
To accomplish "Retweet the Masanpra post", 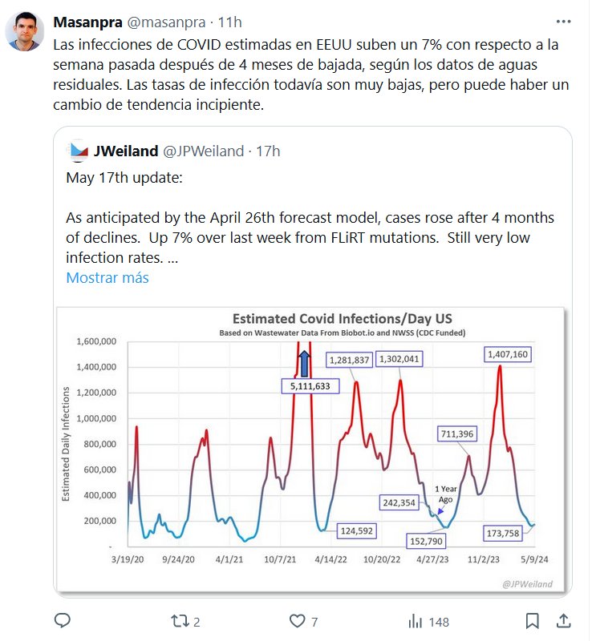I will pos(181,621).
